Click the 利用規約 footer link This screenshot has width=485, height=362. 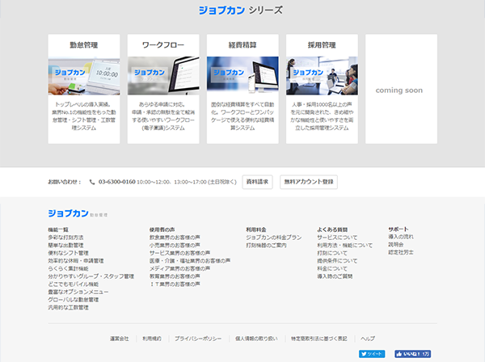click(x=152, y=339)
